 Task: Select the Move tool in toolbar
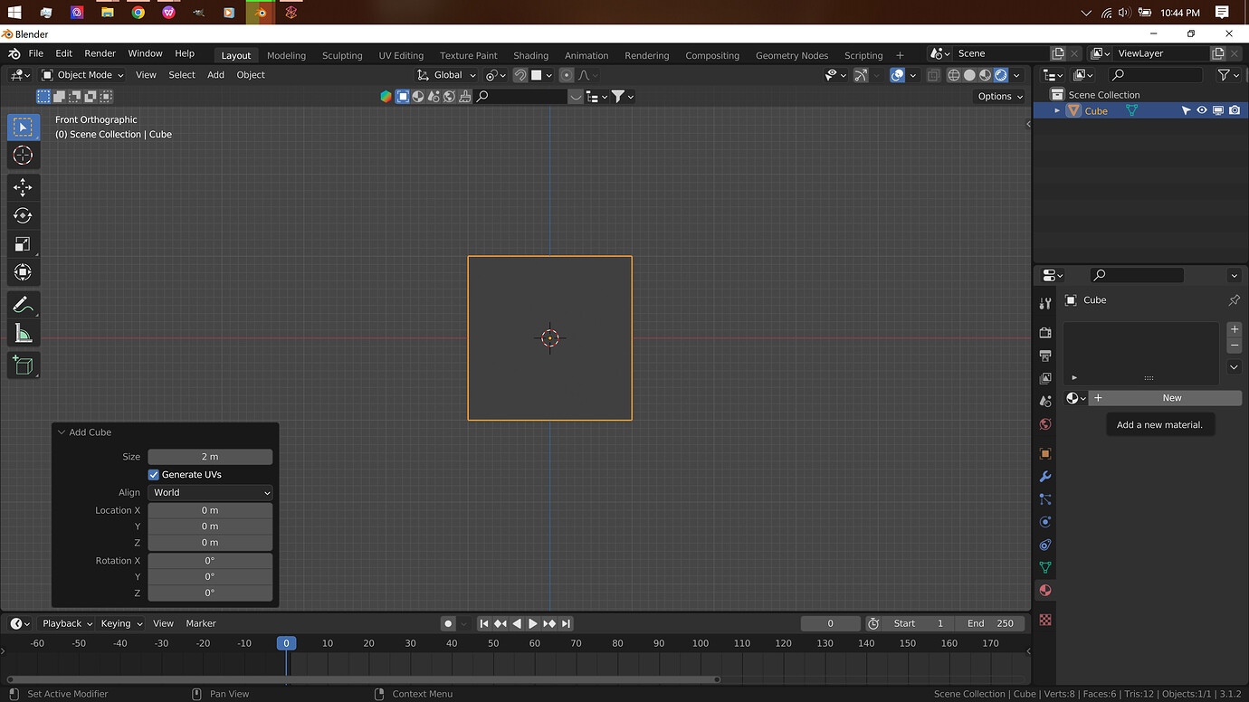coord(23,187)
